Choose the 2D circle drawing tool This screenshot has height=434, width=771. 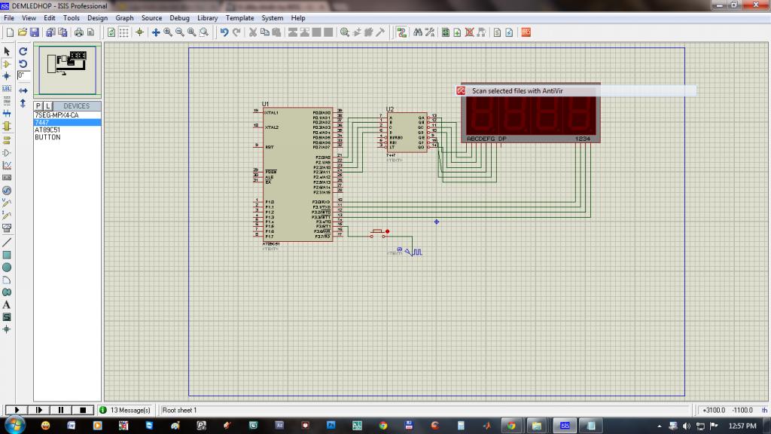(x=7, y=267)
